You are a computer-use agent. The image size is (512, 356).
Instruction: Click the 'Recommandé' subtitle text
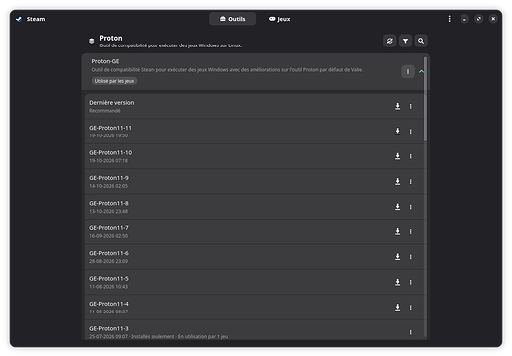coord(105,111)
